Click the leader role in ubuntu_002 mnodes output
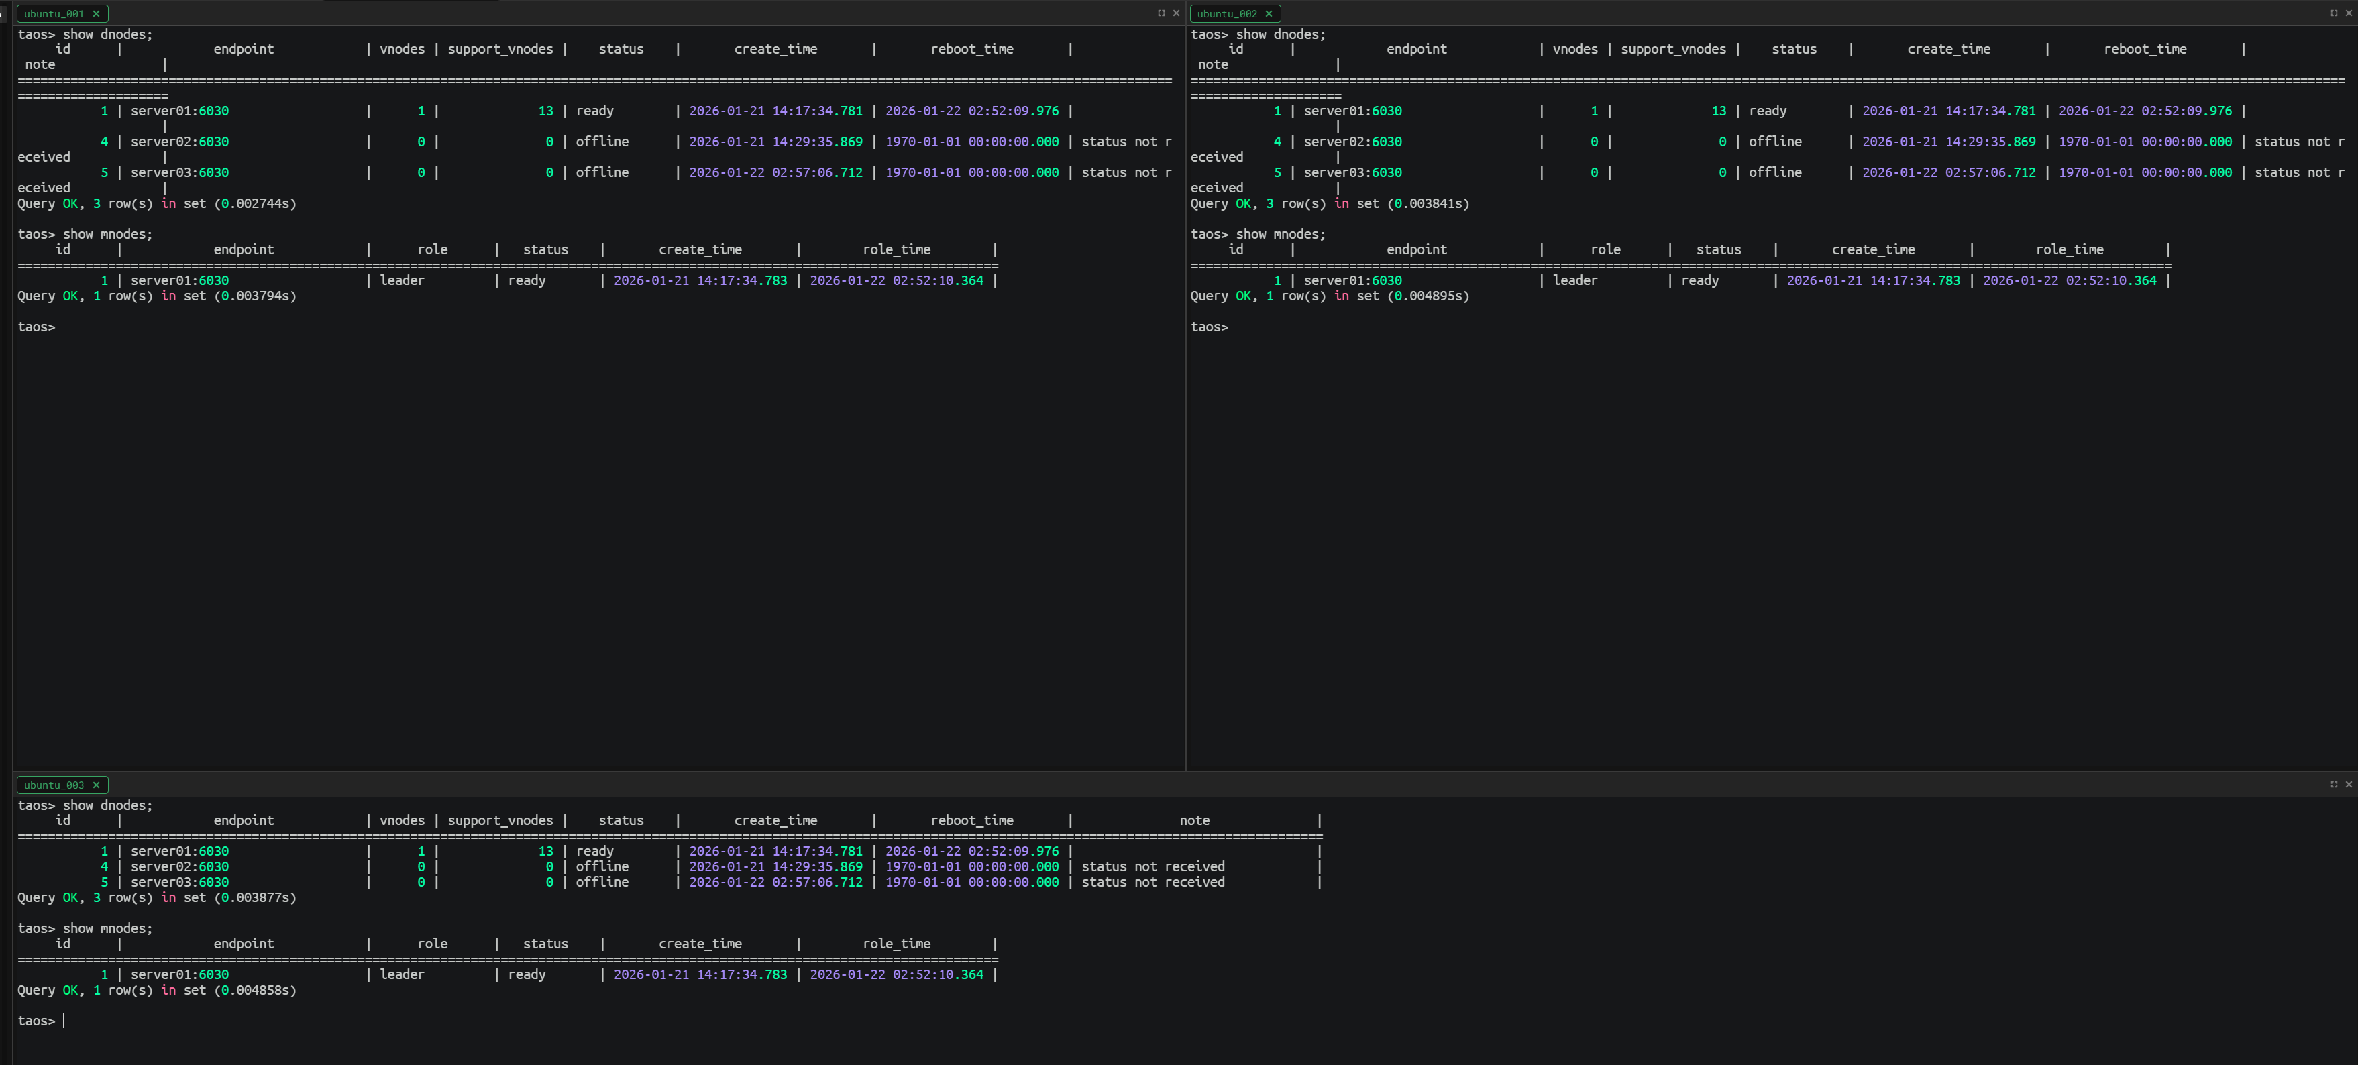 click(1574, 281)
